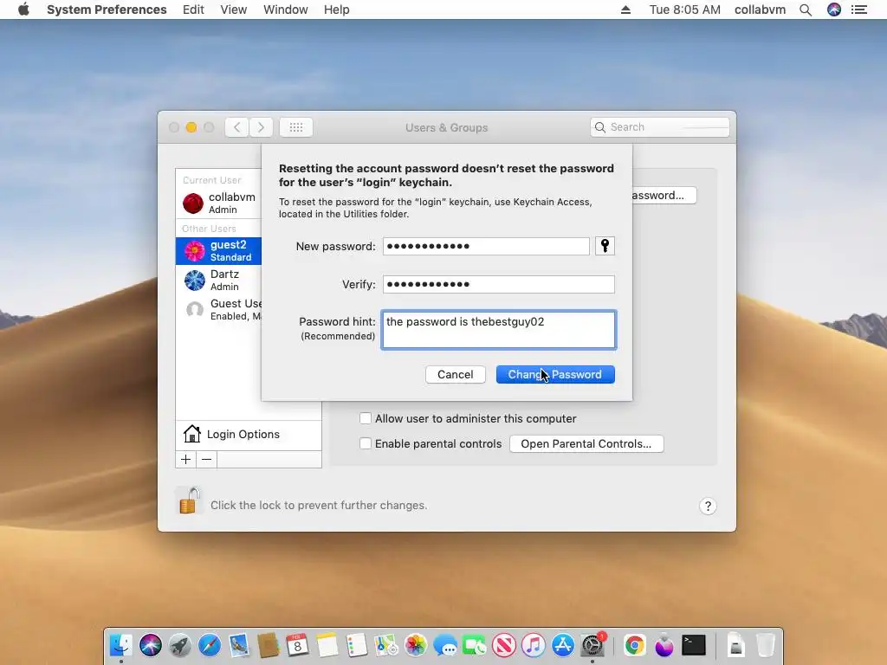Open the Trash in the Dock
This screenshot has height=665, width=887.
[766, 645]
